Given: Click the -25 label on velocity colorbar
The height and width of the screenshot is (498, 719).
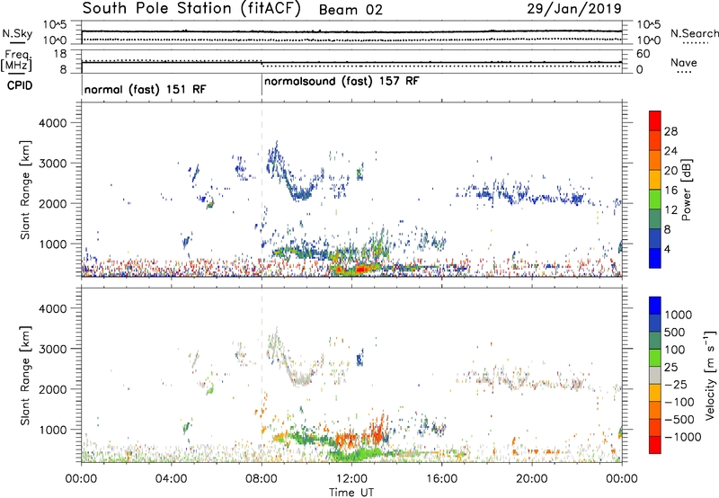Looking at the screenshot, I should coord(675,385).
